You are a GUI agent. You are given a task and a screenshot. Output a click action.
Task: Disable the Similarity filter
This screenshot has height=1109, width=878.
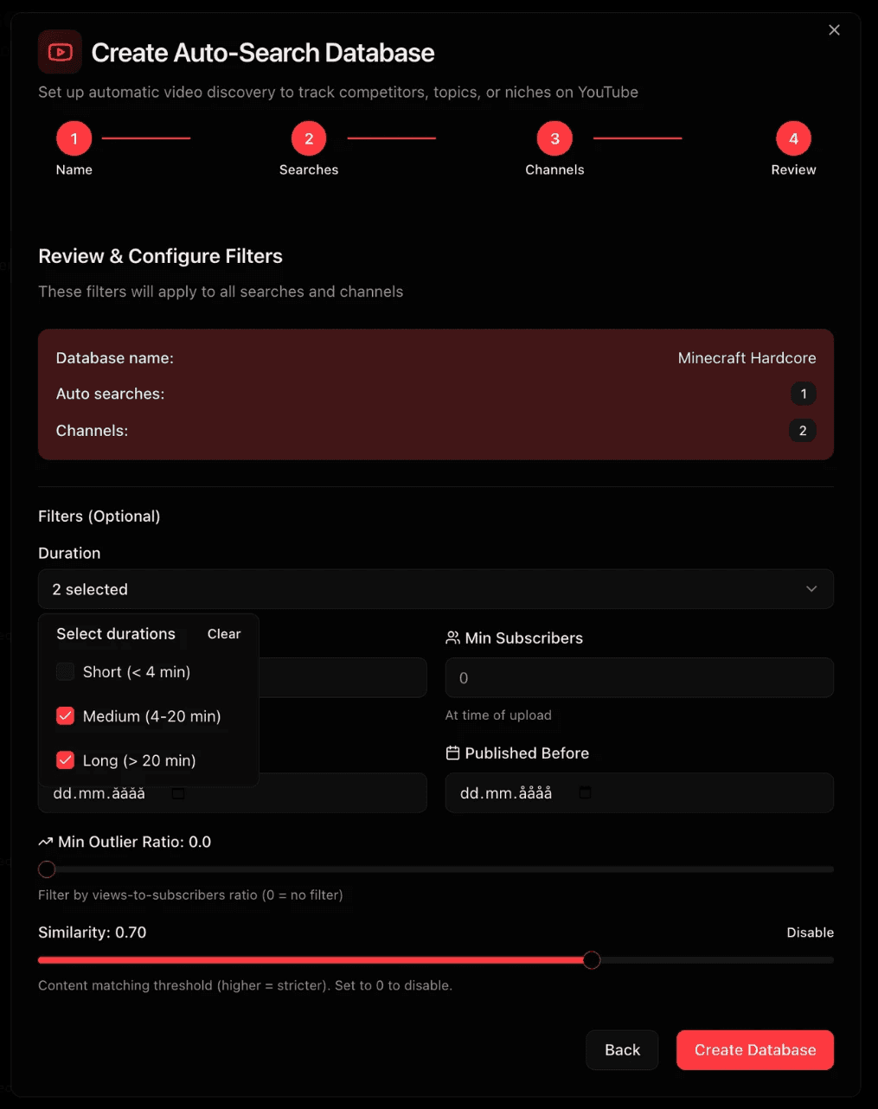pos(810,933)
